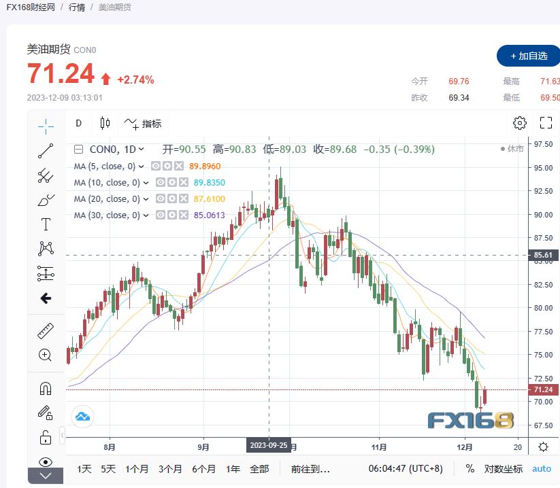Expand the CON0, 1D symbol dropdown
The width and height of the screenshot is (560, 488).
tap(141, 150)
